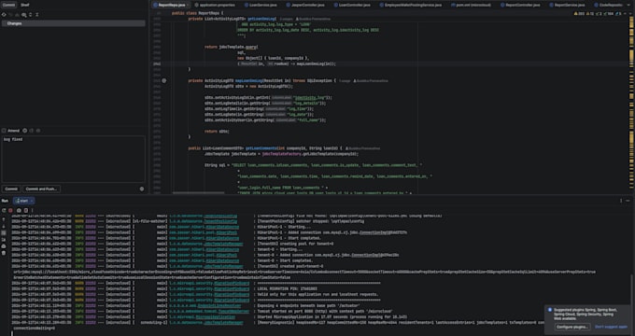The height and width of the screenshot is (336, 635).
Task: Click the thread dump camera icon in Run toolbar
Action: (19, 211)
